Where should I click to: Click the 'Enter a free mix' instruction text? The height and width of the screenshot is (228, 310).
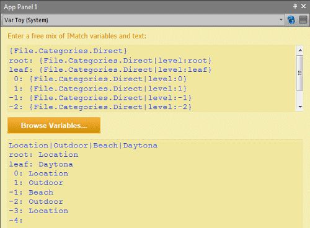(77, 36)
